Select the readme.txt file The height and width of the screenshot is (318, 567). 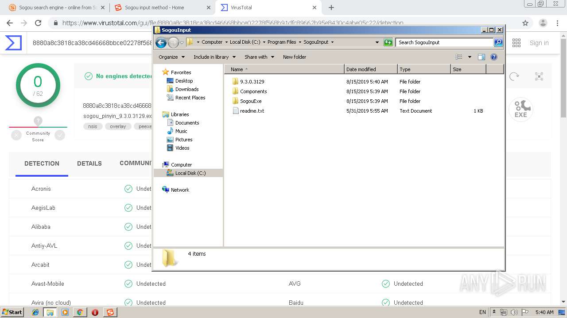(x=252, y=111)
